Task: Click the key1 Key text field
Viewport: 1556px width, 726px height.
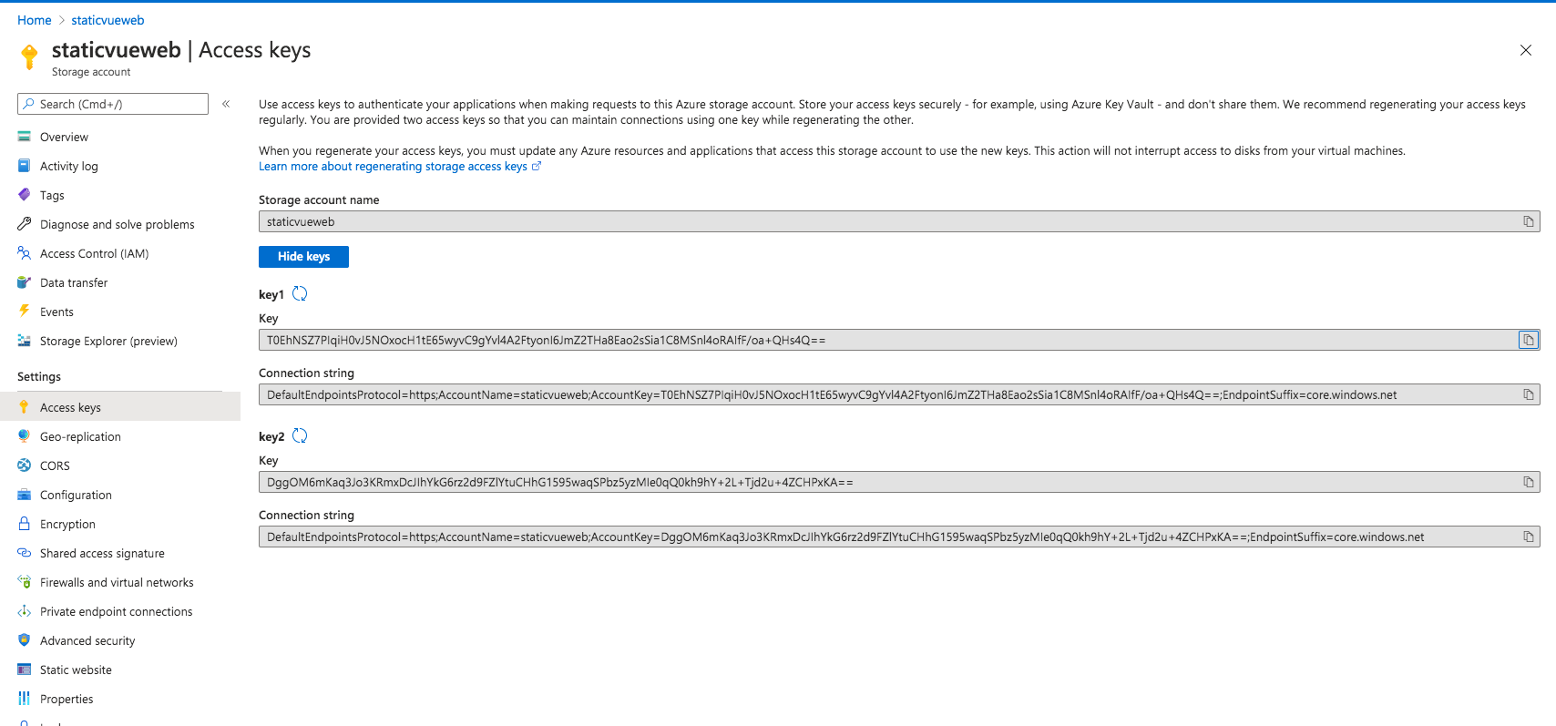Action: (x=899, y=340)
